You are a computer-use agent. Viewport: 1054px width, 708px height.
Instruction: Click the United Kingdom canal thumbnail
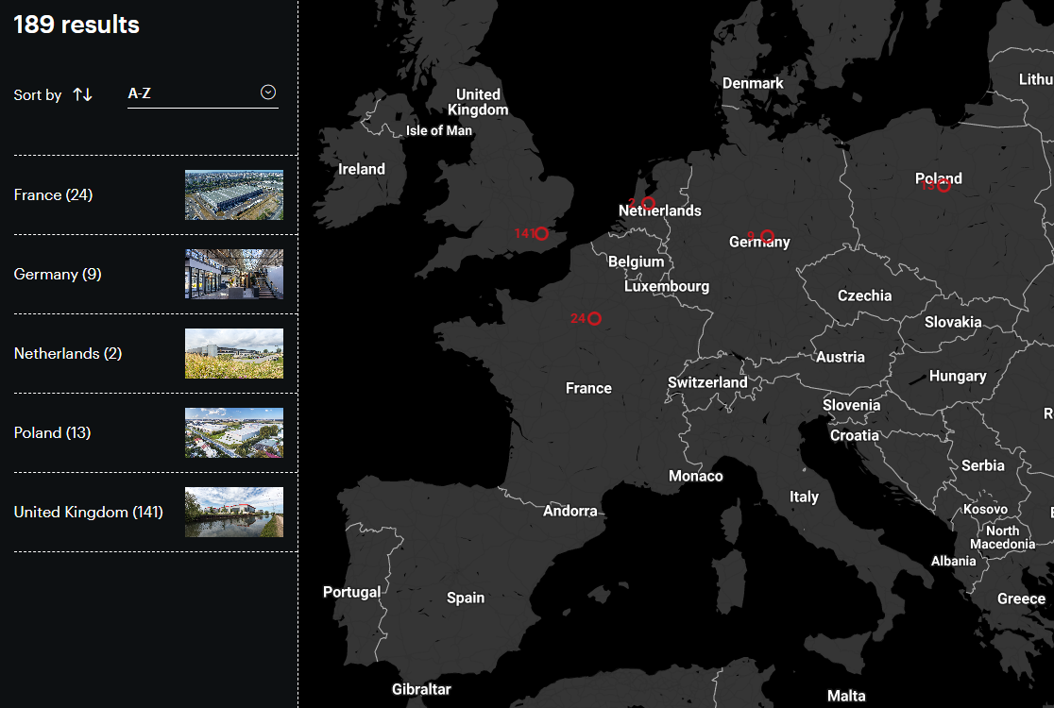tap(233, 512)
